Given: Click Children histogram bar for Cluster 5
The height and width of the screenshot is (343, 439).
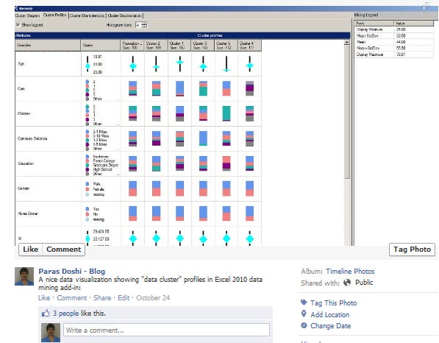Looking at the screenshot, I should tap(226, 113).
